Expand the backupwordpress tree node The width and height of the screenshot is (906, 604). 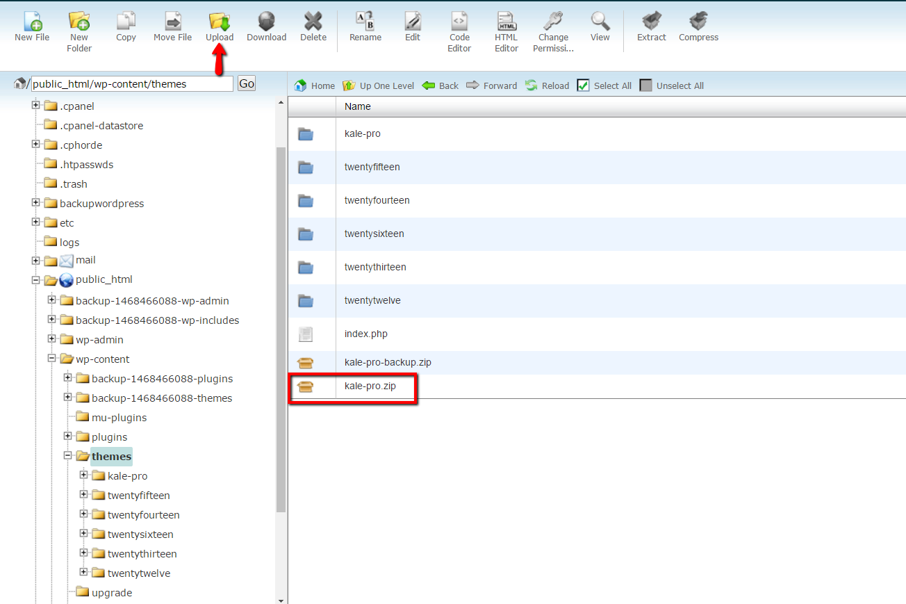tap(35, 203)
